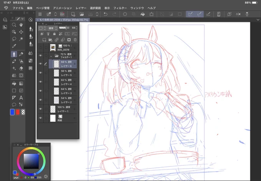Select the Lasso selection tool
261x181 pixels.
pyautogui.click(x=14, y=39)
